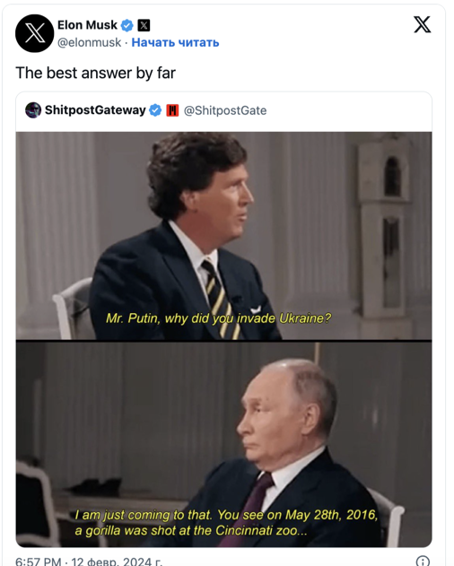Viewport: 454px width, 566px height.
Task: Open the ShitpostGateway display name
Action: [95, 109]
